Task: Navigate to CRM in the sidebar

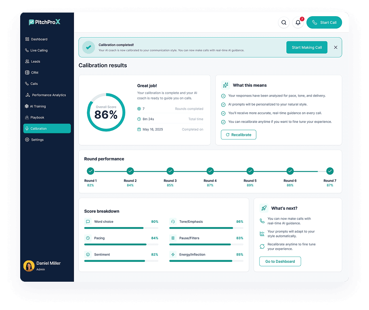Action: pos(47,73)
